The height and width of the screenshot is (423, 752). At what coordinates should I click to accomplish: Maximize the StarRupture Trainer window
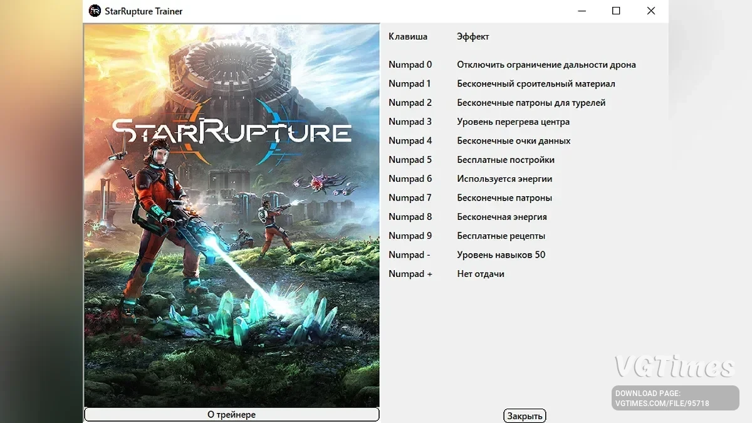[x=616, y=11]
